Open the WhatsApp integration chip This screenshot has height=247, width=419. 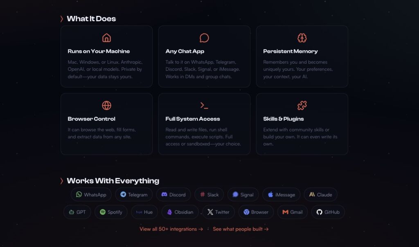click(91, 195)
